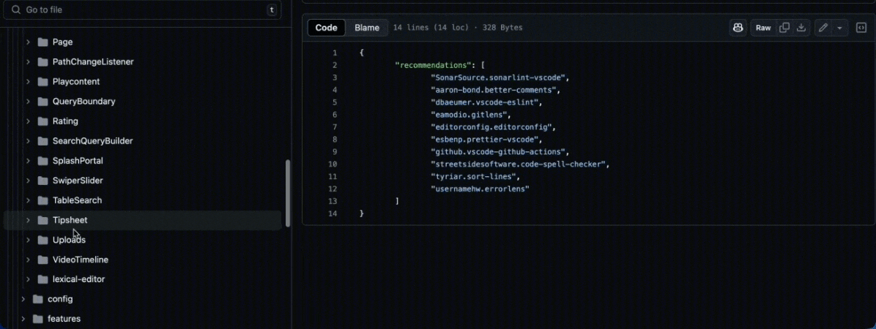Download raw file icon

point(801,28)
